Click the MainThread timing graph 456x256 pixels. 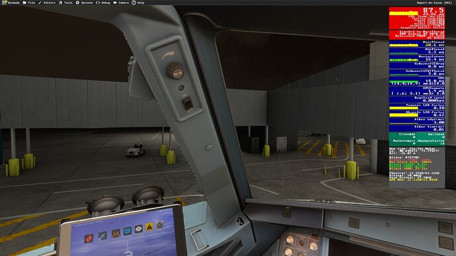pyautogui.click(x=417, y=44)
